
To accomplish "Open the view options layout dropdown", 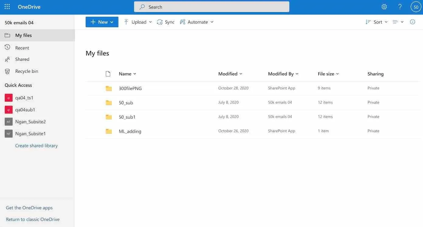I will 398,22.
